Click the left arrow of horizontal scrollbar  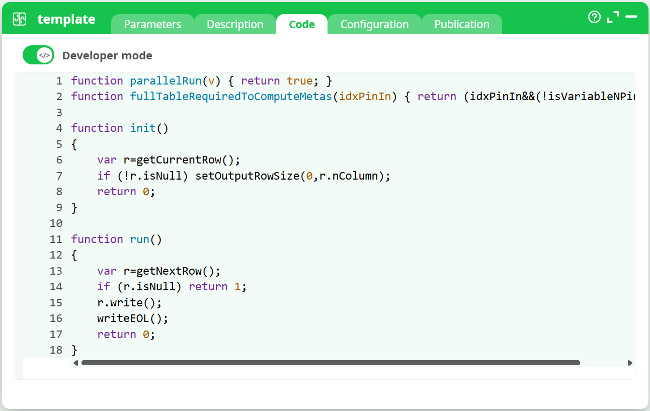[x=76, y=362]
